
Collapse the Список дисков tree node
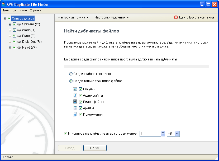click(x=5, y=18)
